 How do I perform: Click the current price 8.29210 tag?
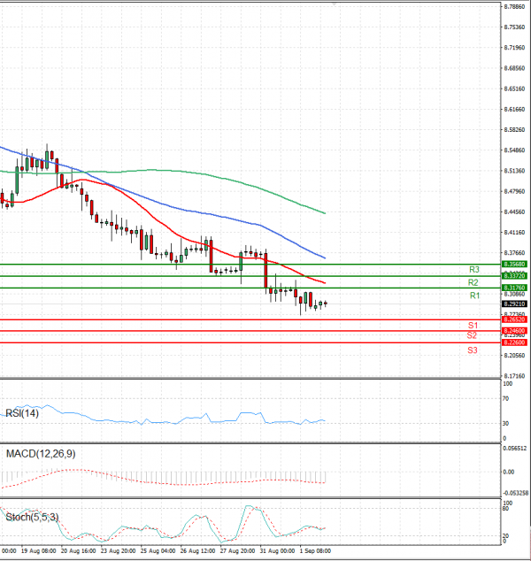pos(514,304)
